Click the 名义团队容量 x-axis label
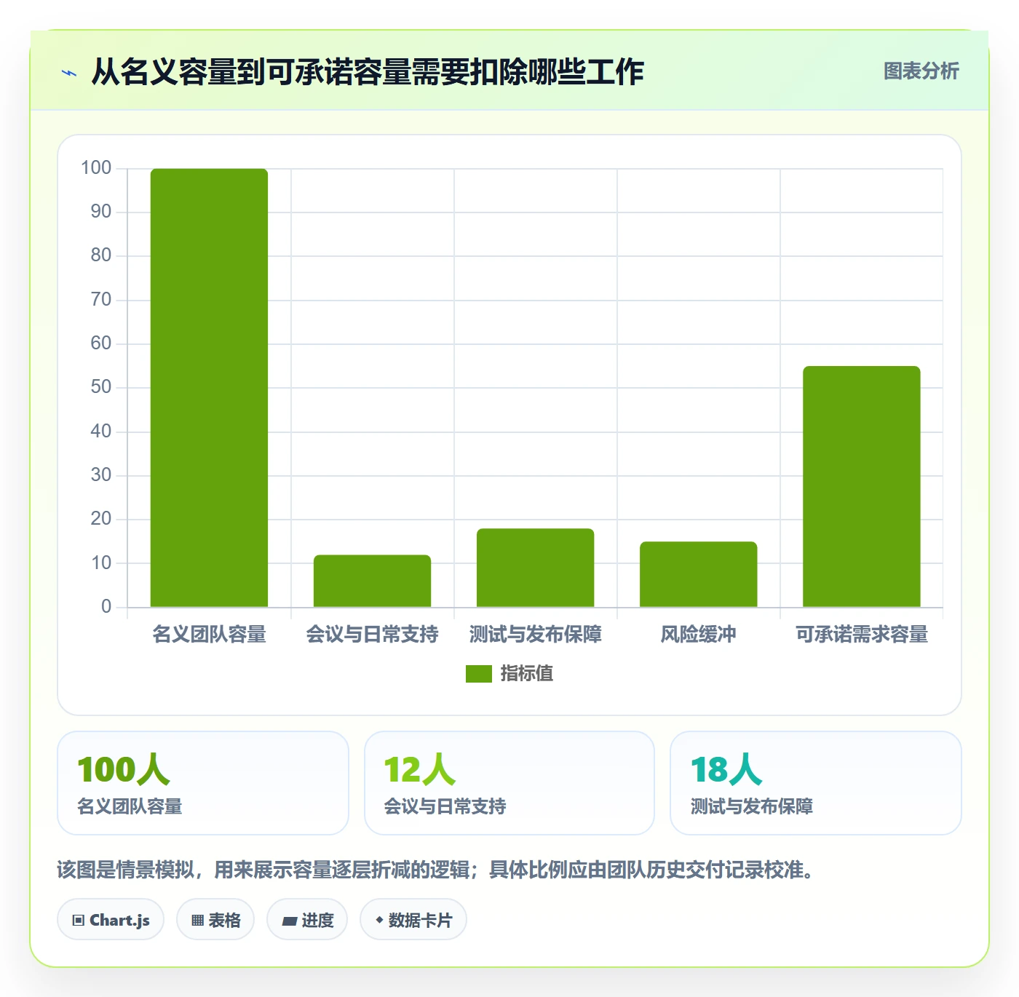Image resolution: width=1019 pixels, height=997 pixels. click(x=209, y=635)
